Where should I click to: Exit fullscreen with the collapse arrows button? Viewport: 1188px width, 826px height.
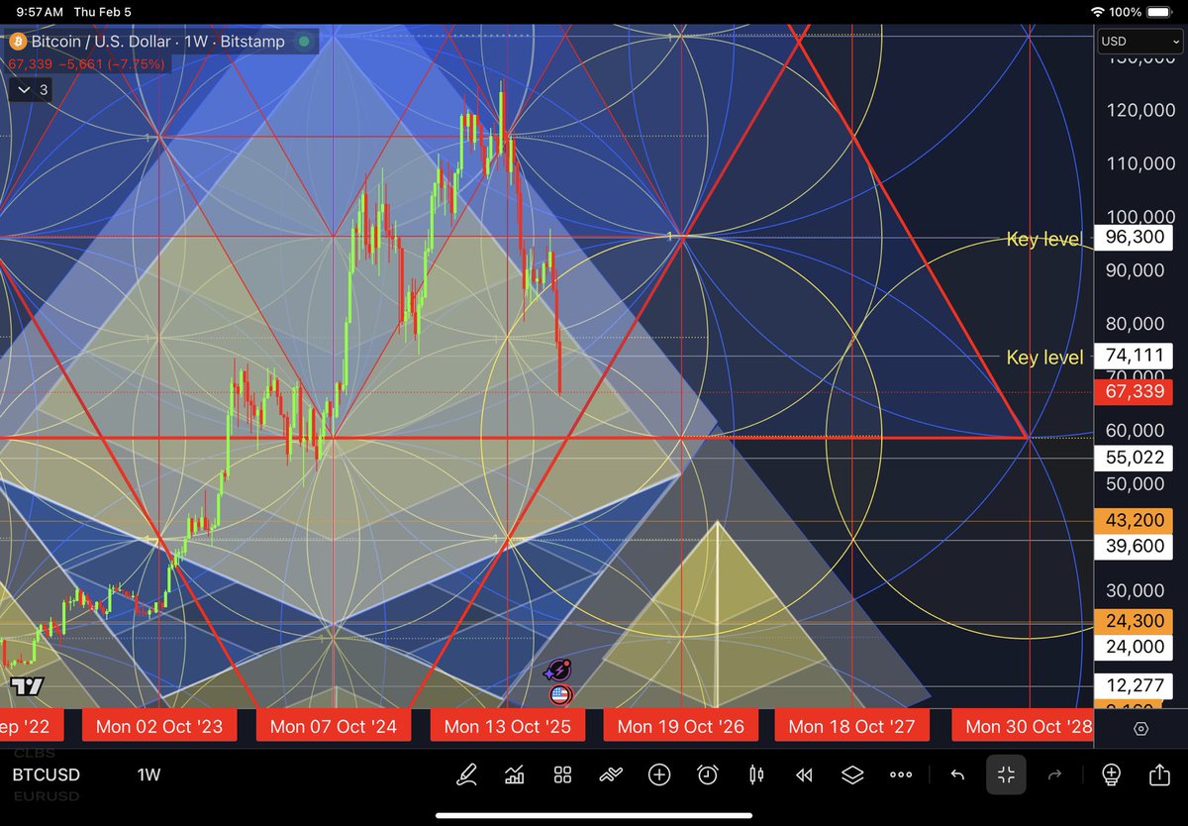click(x=1006, y=774)
